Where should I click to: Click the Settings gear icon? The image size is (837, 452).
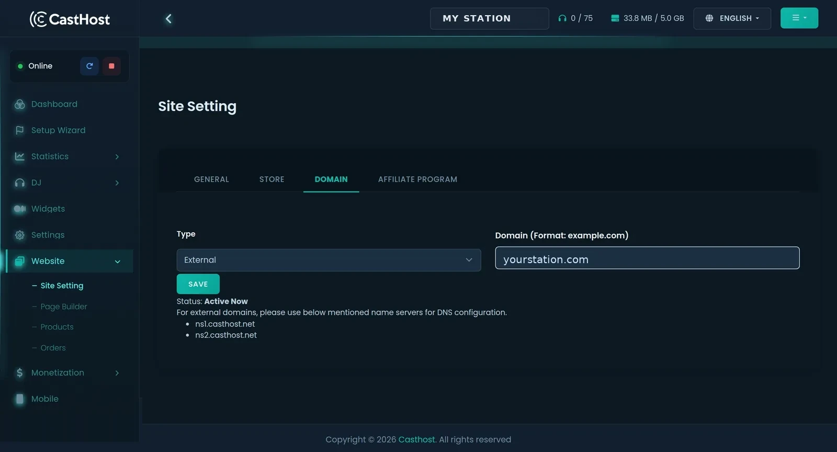coord(20,235)
